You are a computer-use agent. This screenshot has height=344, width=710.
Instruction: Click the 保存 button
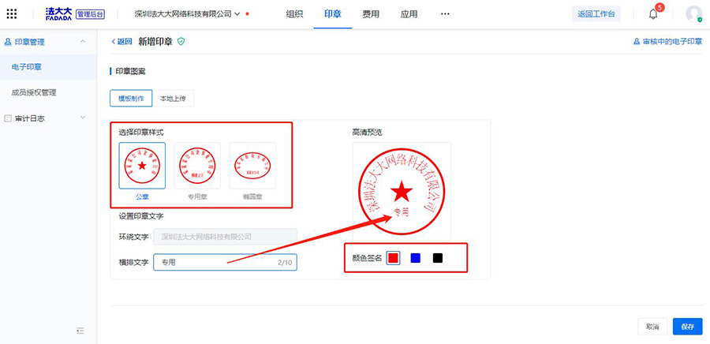(x=686, y=327)
